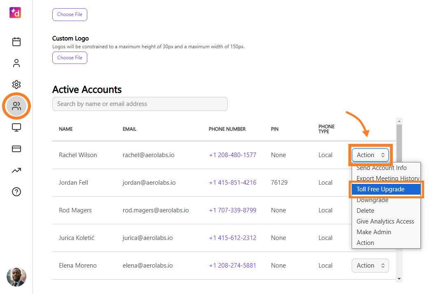This screenshot has width=441, height=294.
Task: Choose Send Account Info option
Action: click(x=381, y=168)
